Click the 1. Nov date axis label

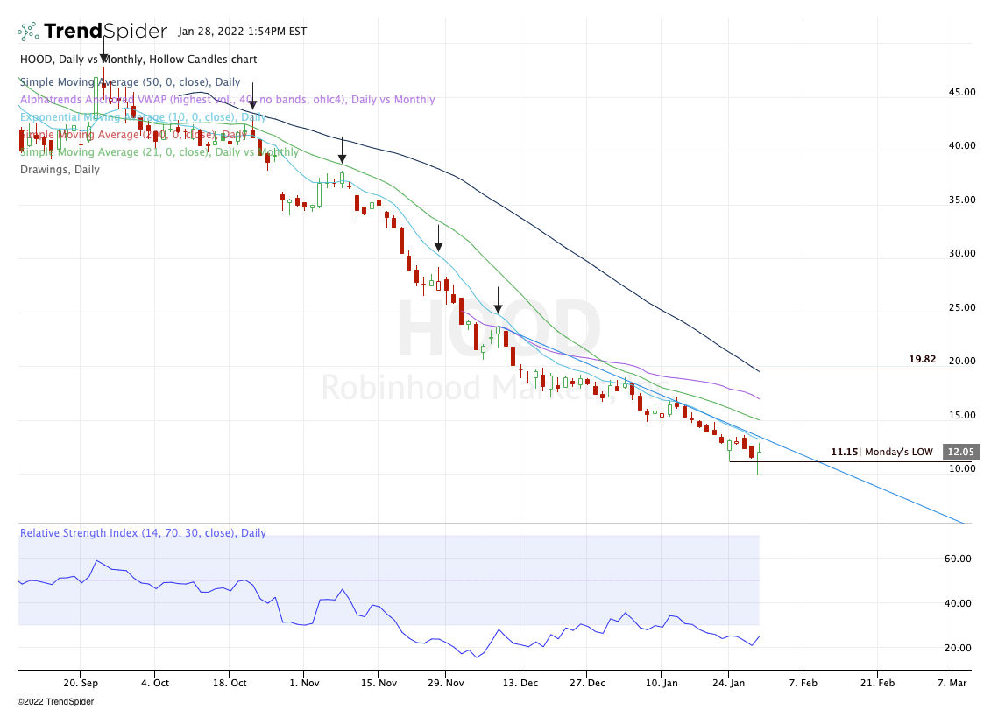[x=303, y=683]
